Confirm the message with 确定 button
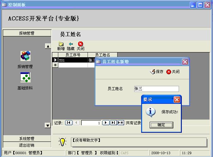This screenshot has width=213, height=157. [x=161, y=125]
